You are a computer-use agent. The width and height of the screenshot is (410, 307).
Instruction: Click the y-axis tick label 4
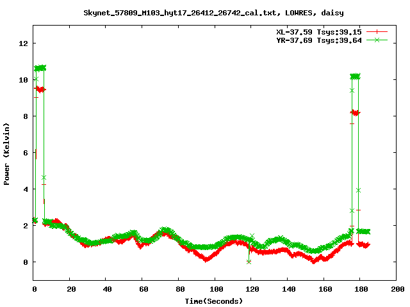point(26,189)
